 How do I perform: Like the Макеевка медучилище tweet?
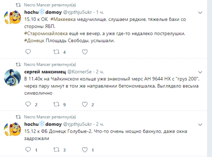84,52
